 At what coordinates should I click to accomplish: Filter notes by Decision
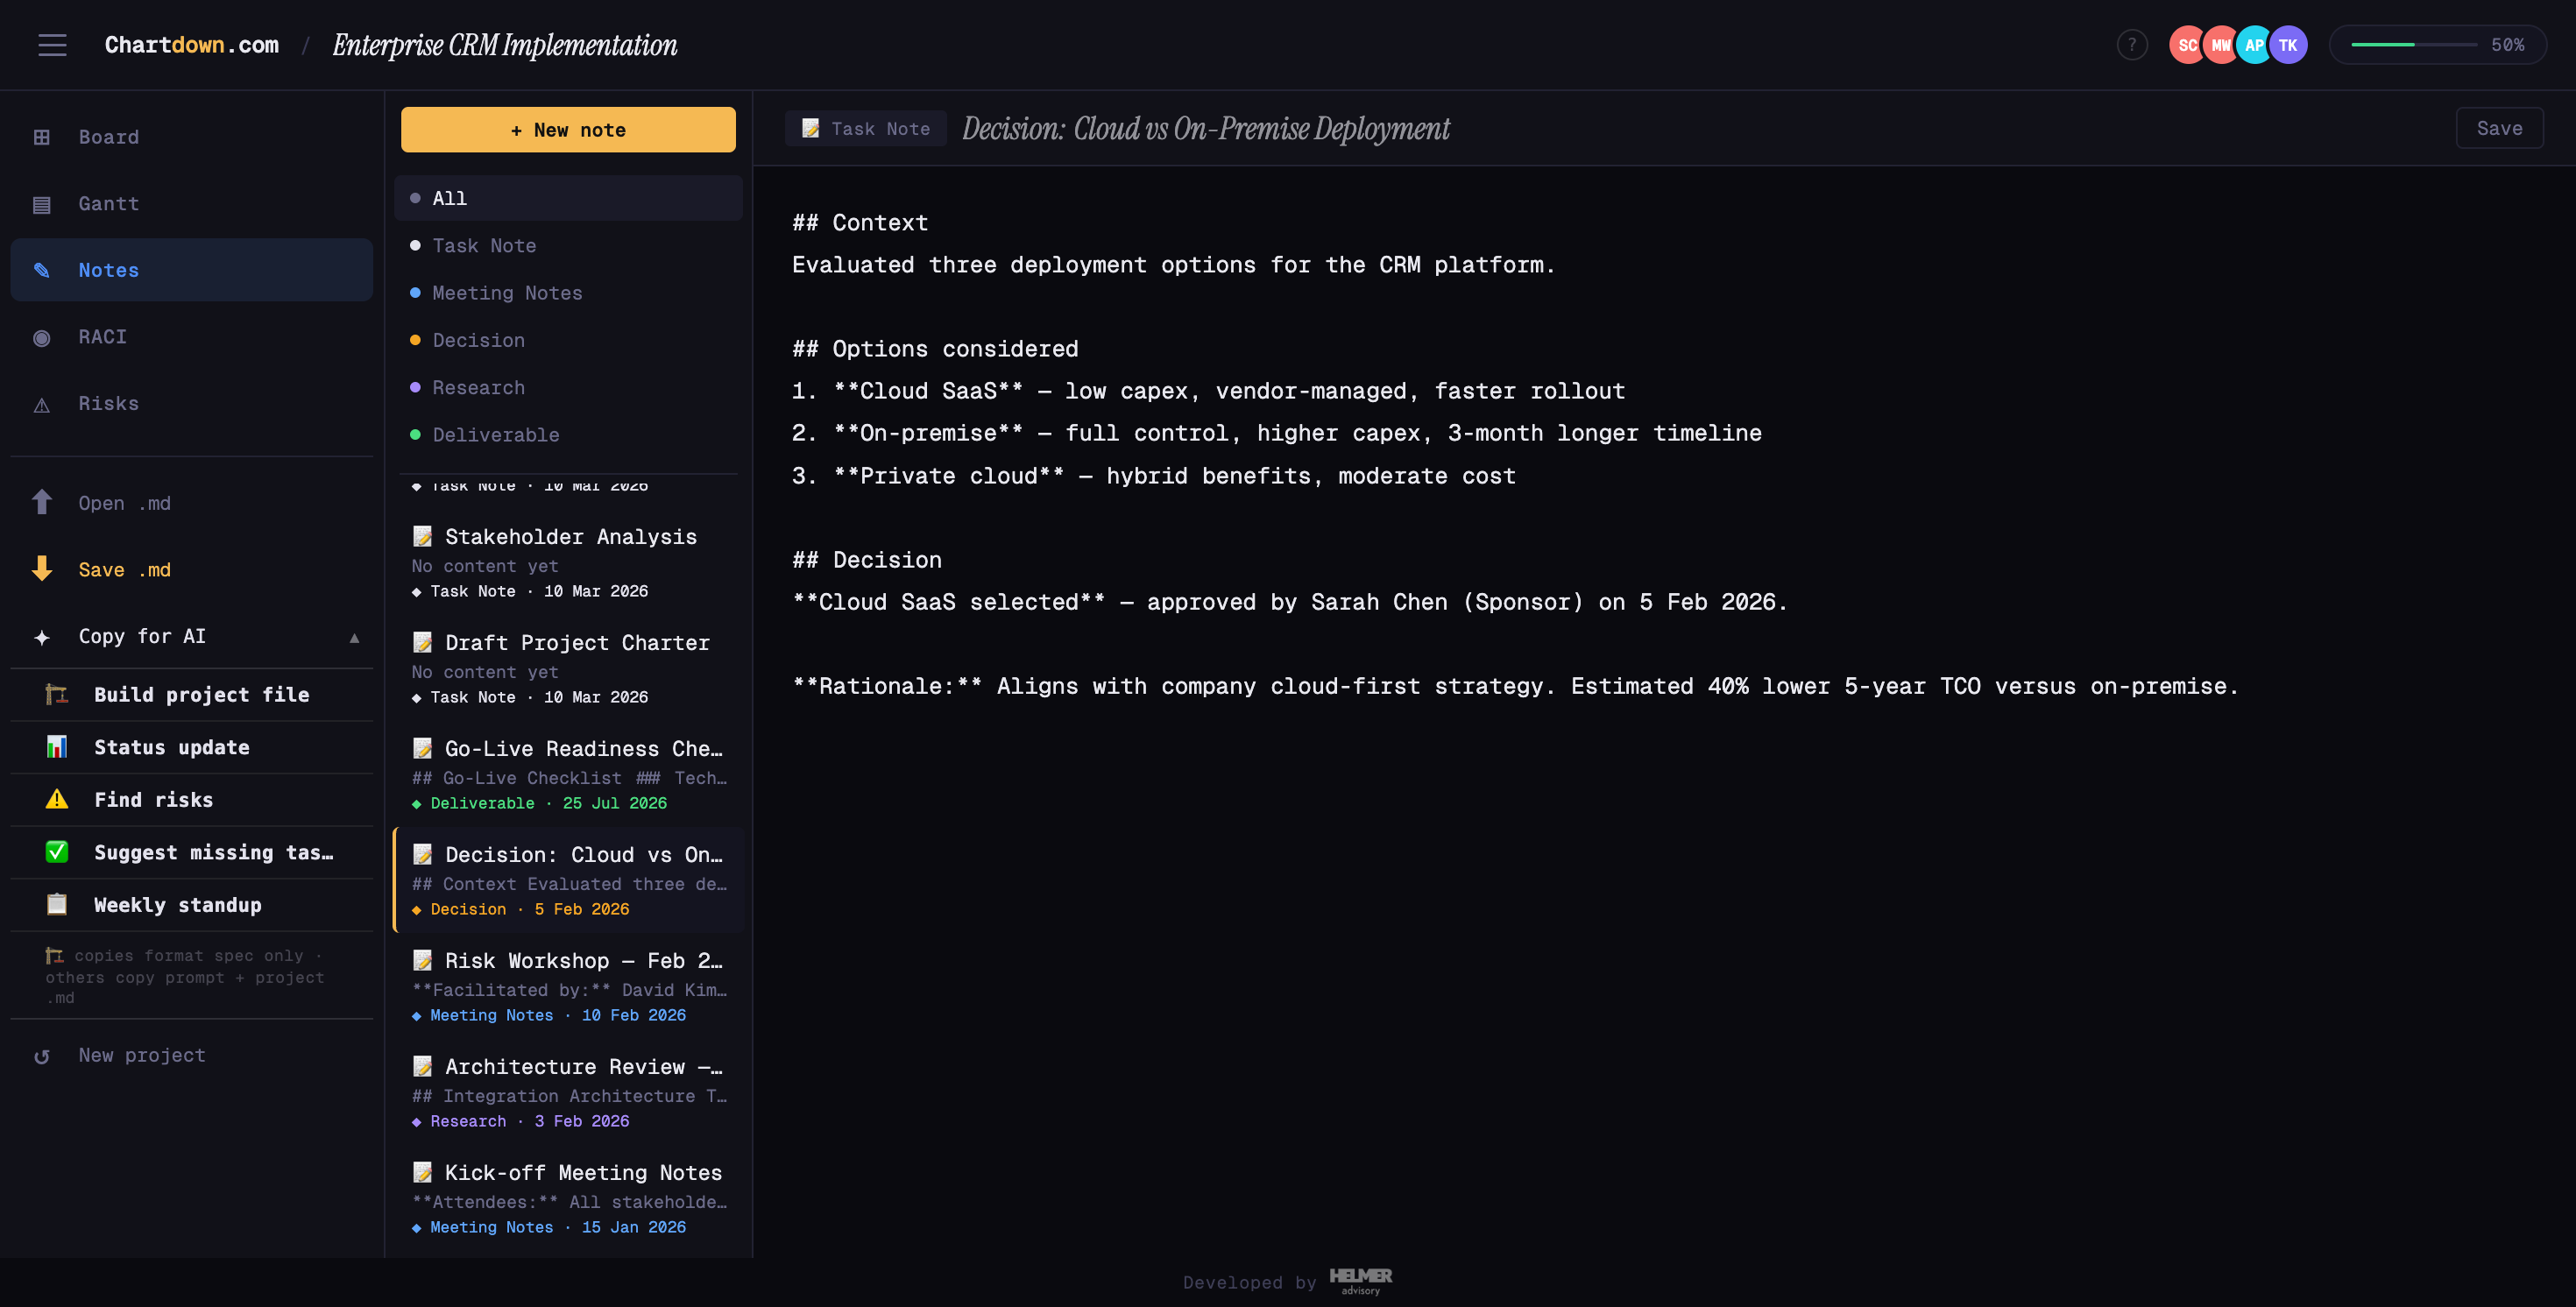[x=478, y=340]
